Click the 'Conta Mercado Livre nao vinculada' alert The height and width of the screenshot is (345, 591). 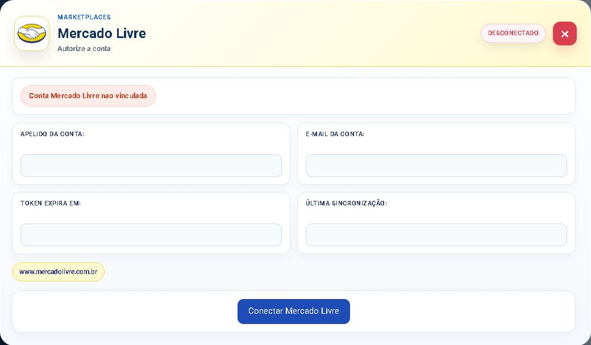point(88,95)
